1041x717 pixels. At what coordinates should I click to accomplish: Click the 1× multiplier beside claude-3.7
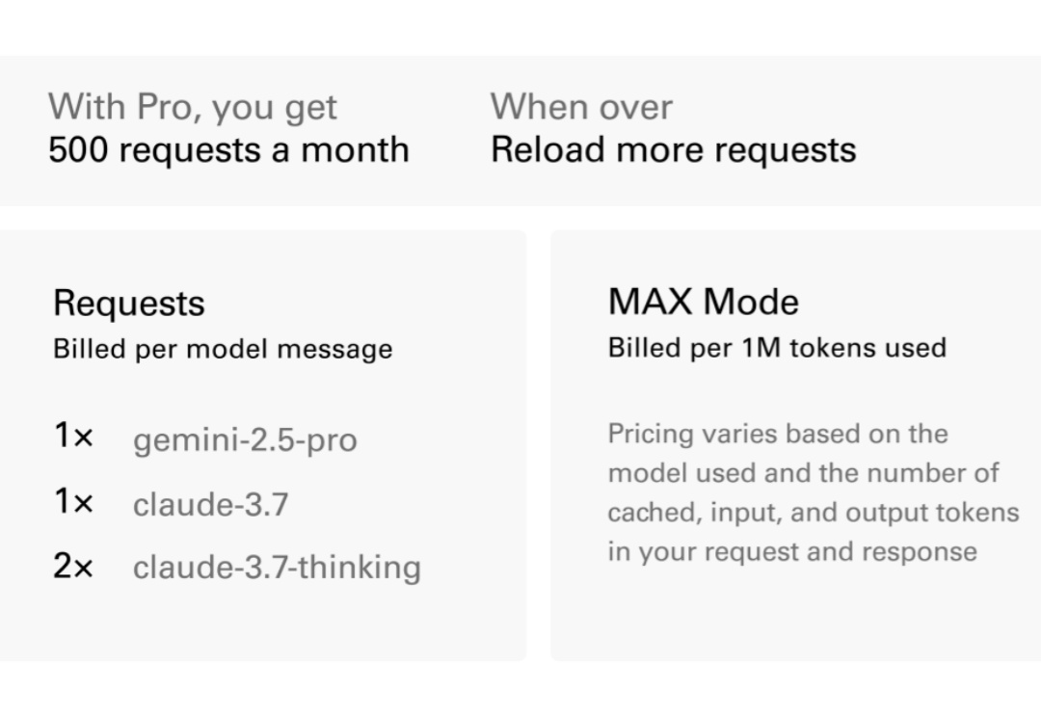click(x=73, y=501)
